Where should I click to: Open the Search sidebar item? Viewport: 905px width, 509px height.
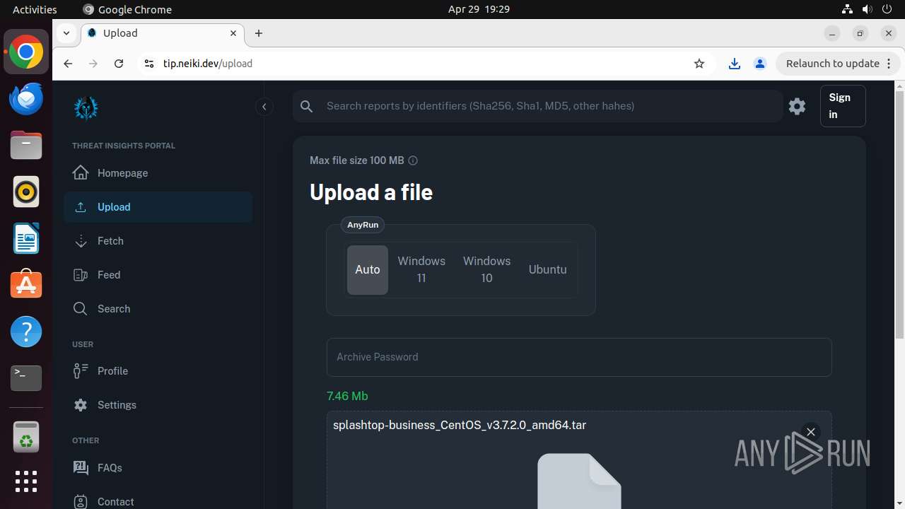coord(158,309)
